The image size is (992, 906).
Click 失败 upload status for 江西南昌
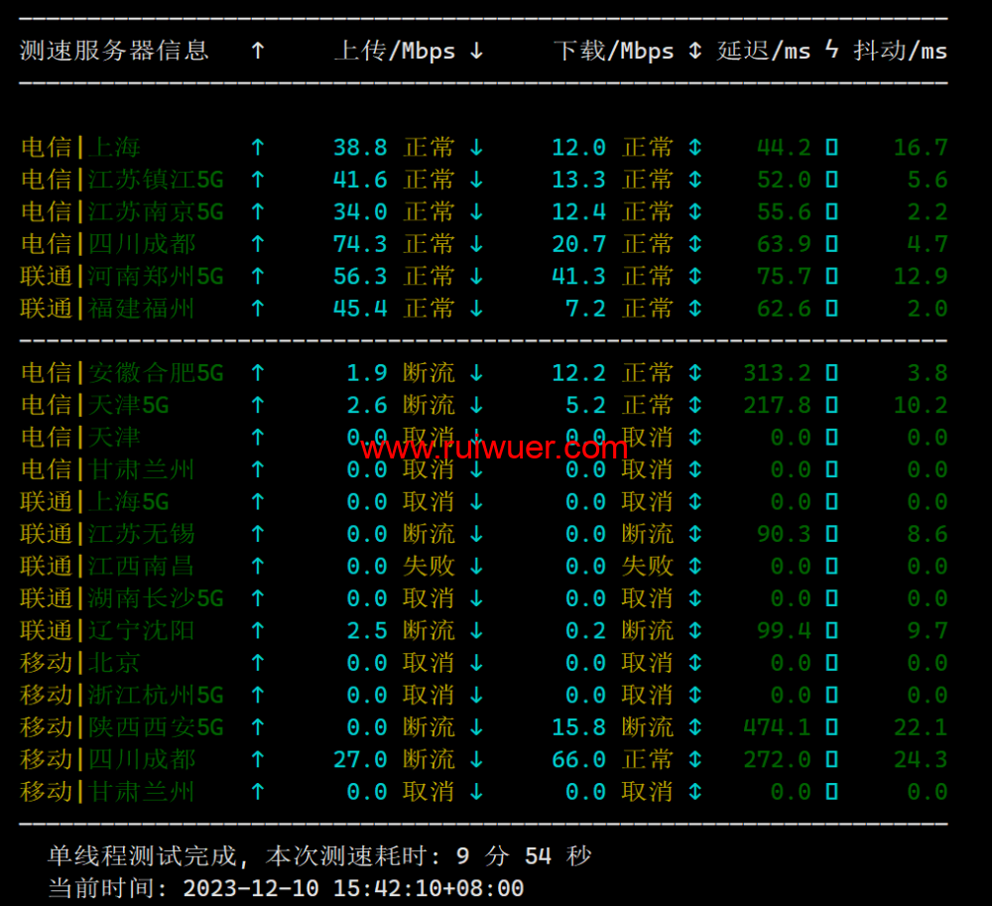tap(429, 567)
